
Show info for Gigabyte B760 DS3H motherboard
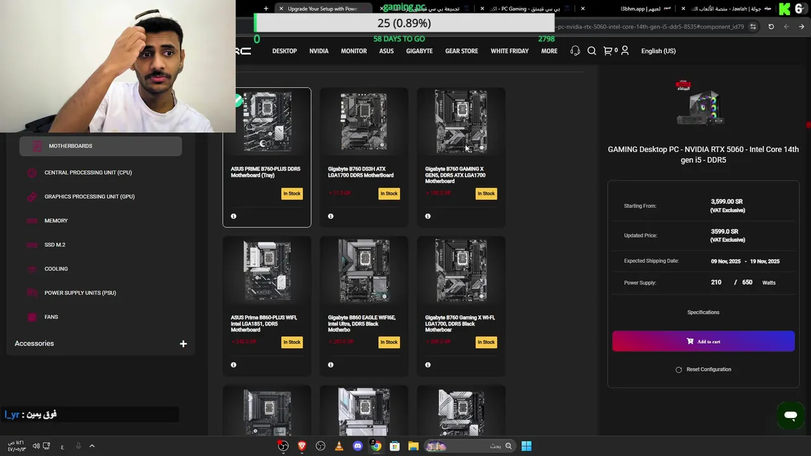(x=331, y=217)
